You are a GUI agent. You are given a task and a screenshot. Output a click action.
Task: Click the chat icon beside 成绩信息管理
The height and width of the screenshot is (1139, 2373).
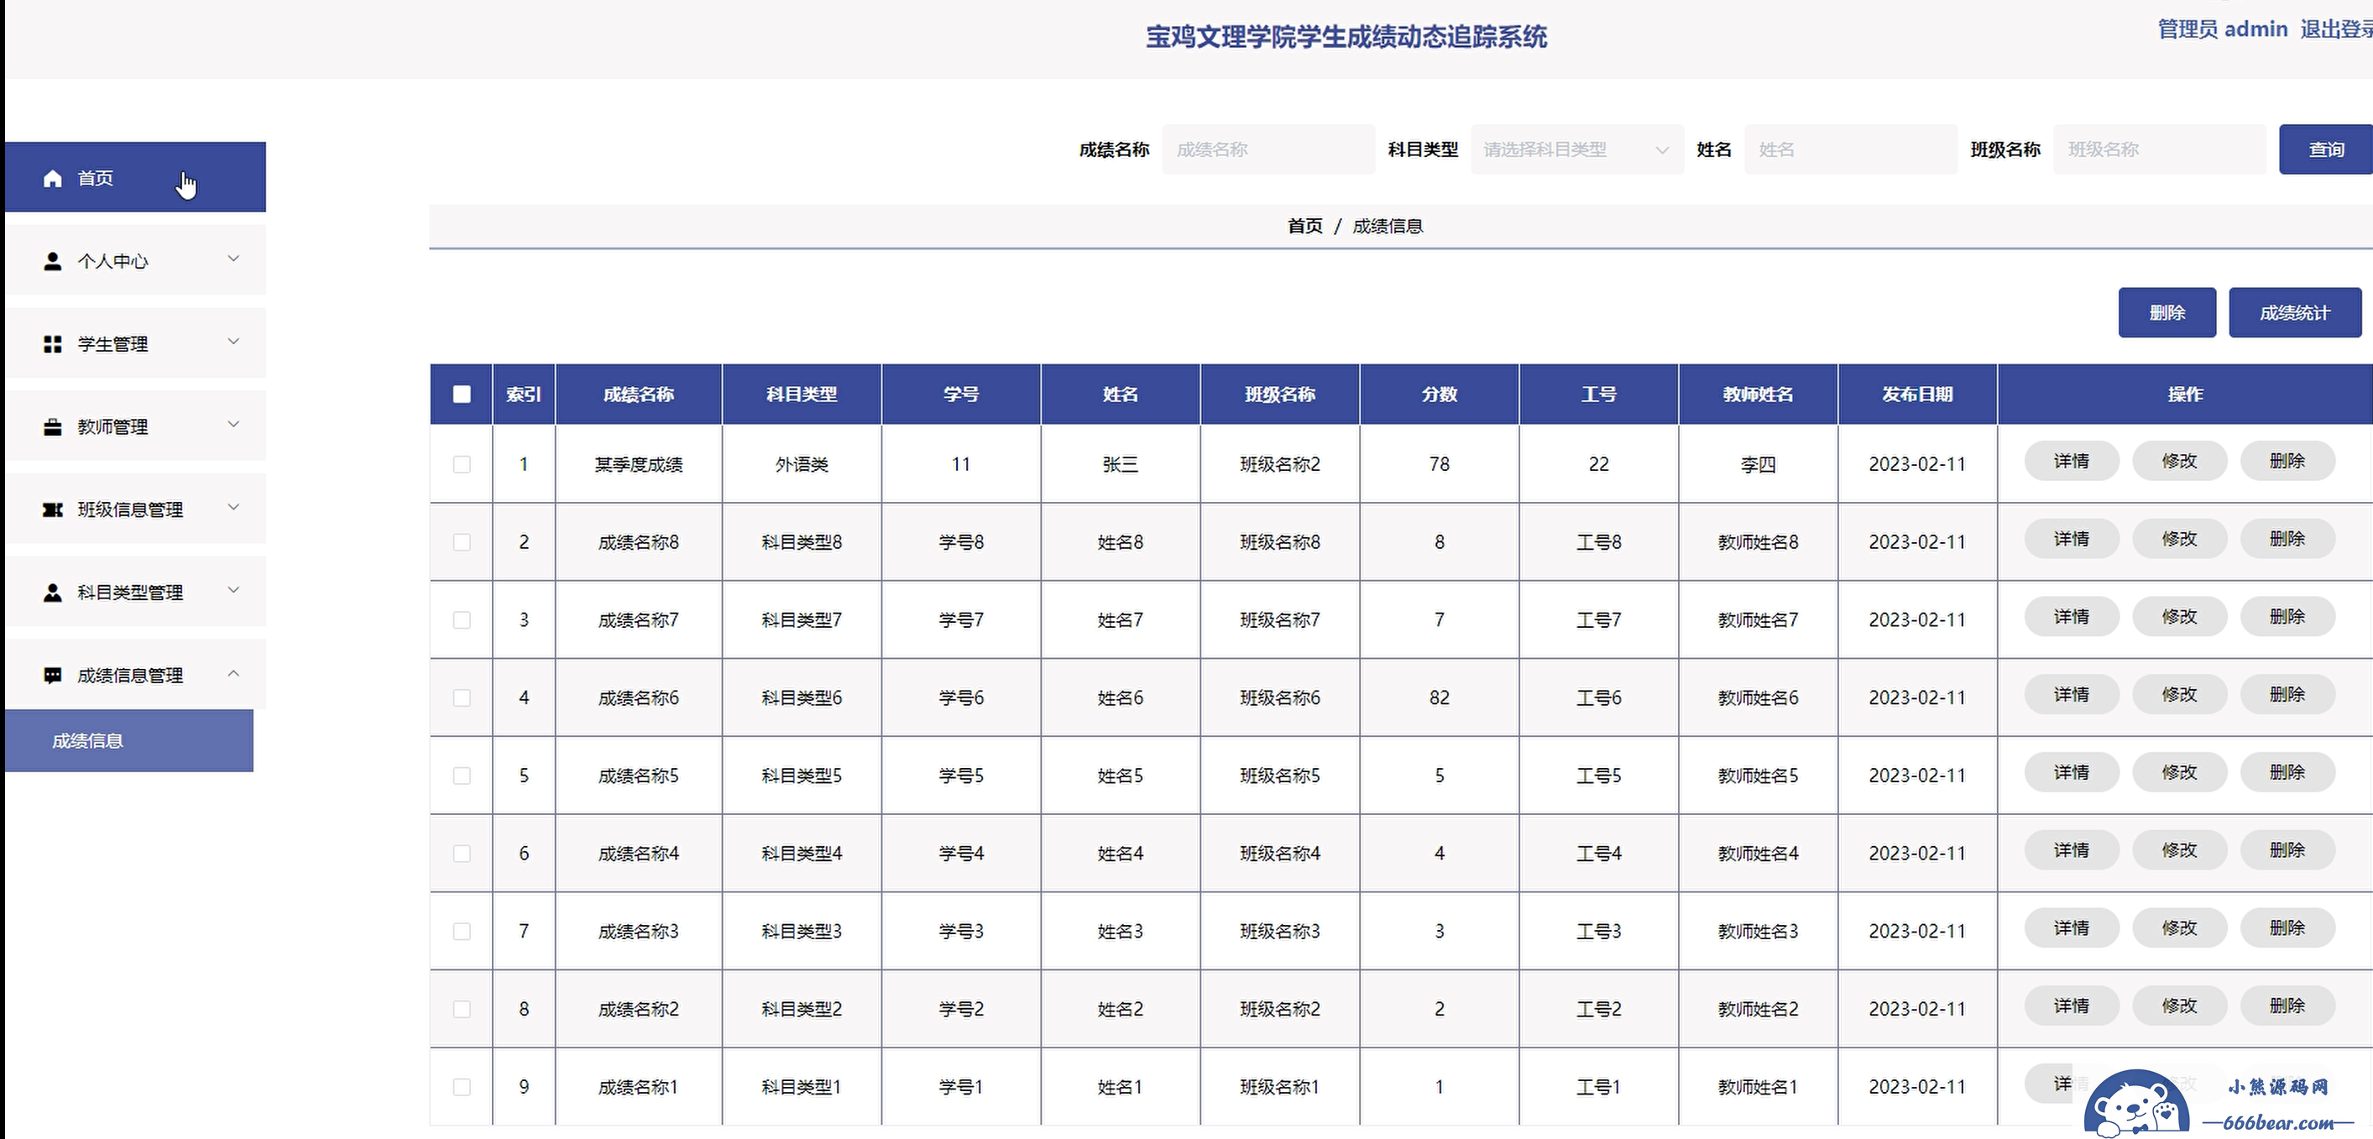click(53, 675)
